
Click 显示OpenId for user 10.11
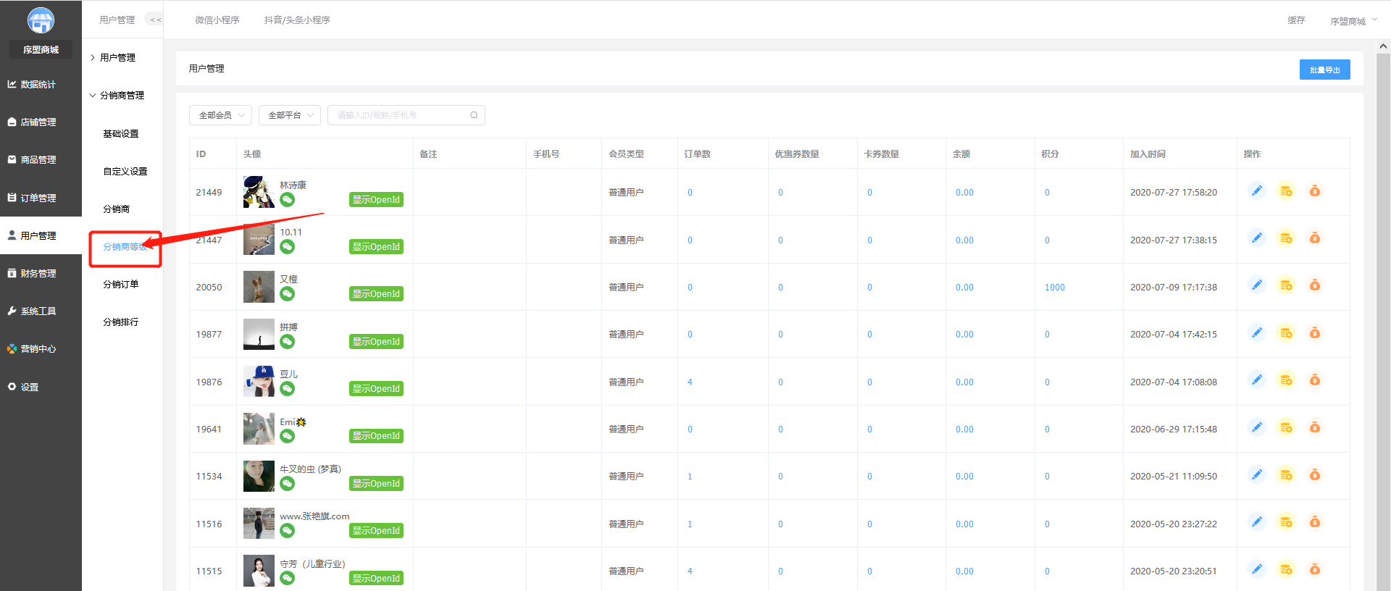click(x=376, y=247)
